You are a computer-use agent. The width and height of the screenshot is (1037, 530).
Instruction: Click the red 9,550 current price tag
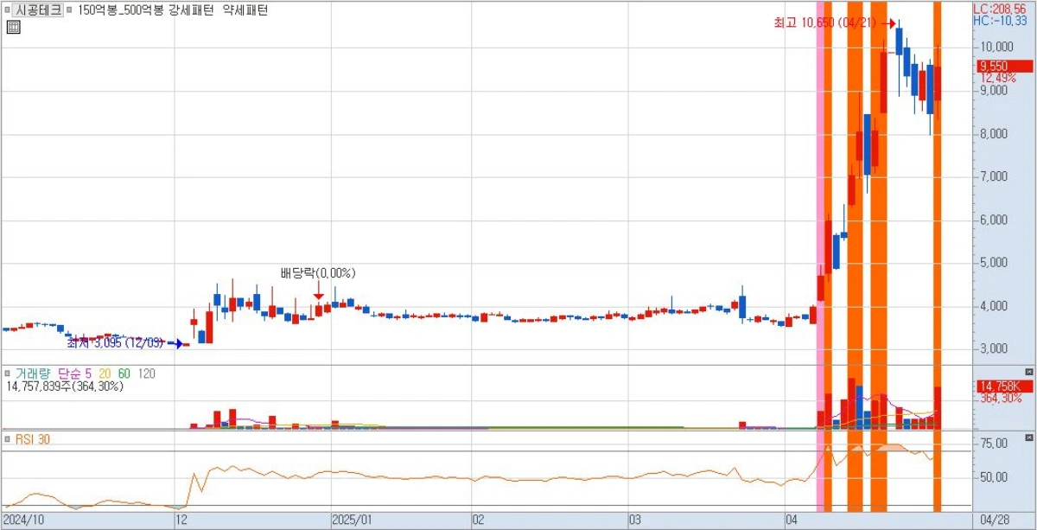[1005, 66]
